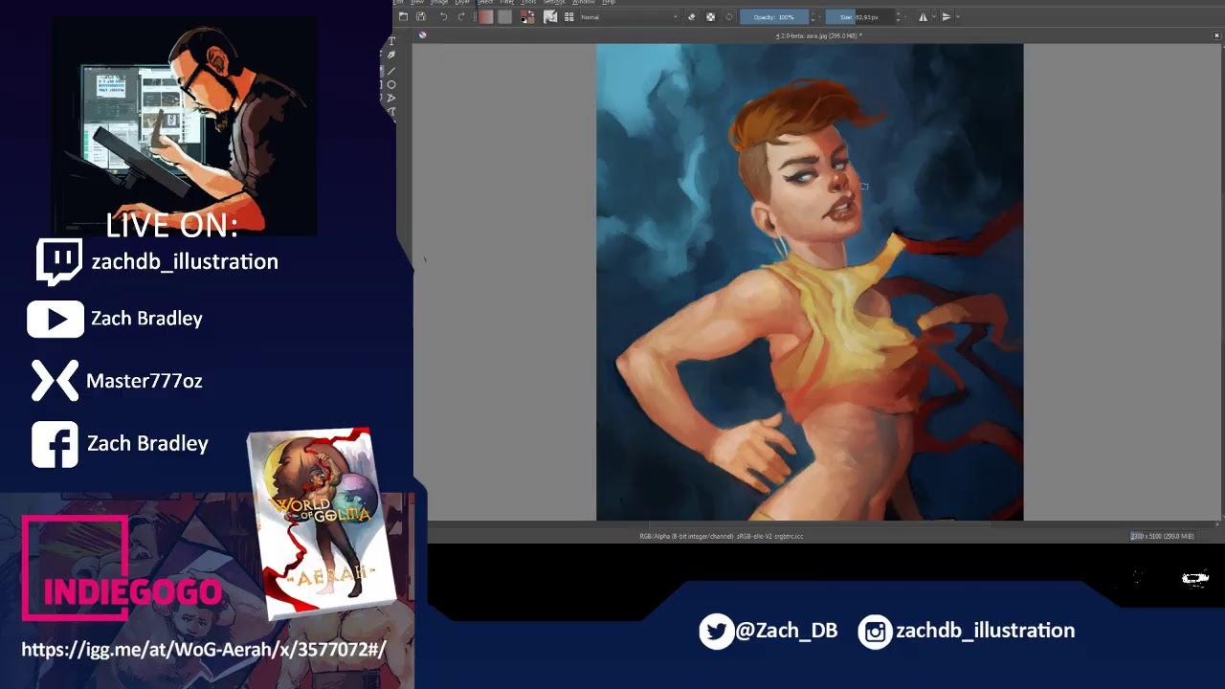The width and height of the screenshot is (1225, 689).
Task: Close the aera.jpg document tab
Action: (1217, 35)
